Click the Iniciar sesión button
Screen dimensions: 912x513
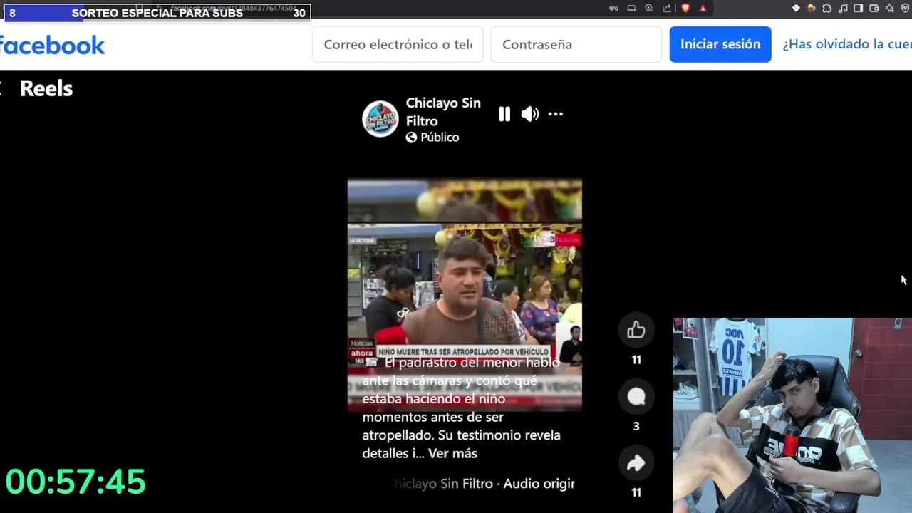click(720, 44)
